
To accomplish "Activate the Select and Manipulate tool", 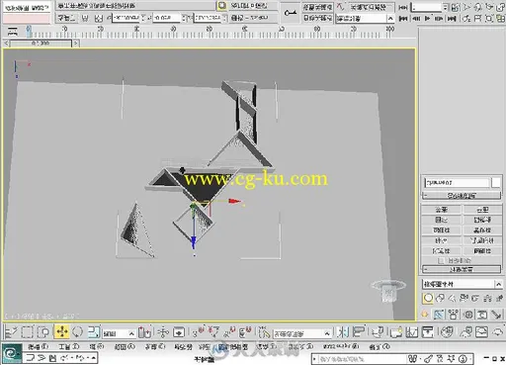I will pos(163,332).
